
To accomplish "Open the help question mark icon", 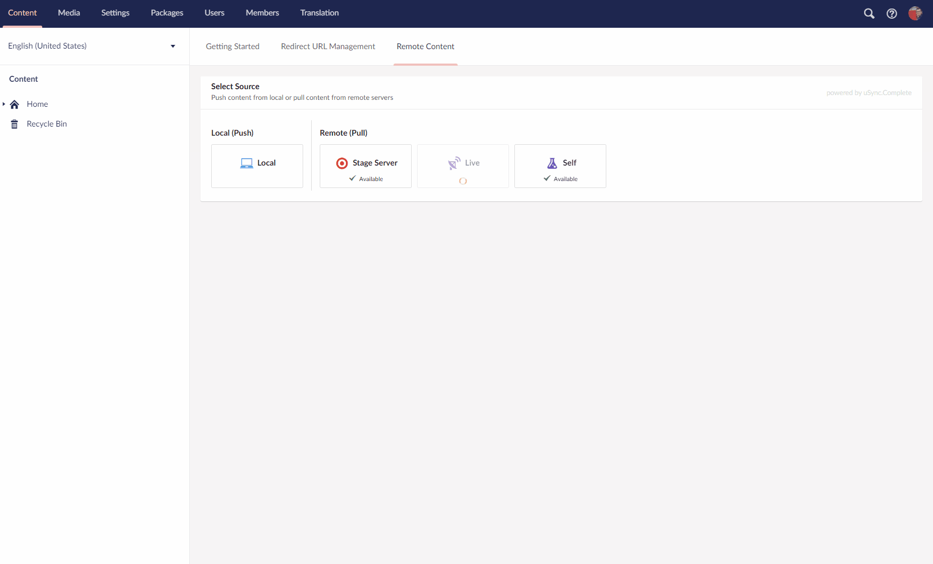I will pos(891,13).
